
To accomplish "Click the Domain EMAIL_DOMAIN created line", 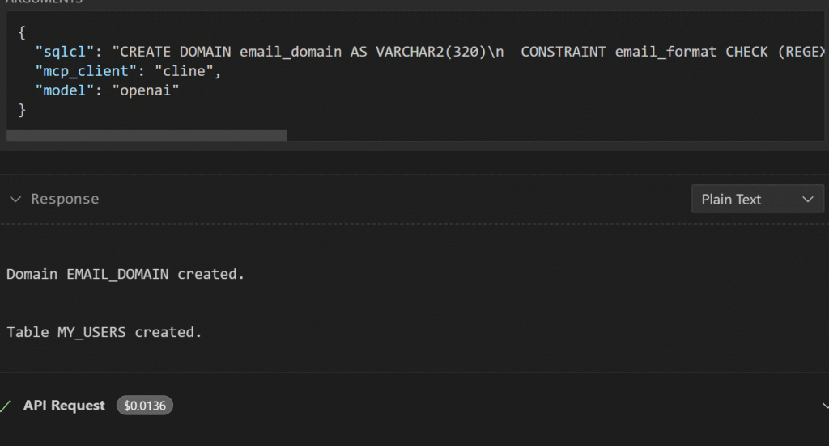I will click(125, 274).
